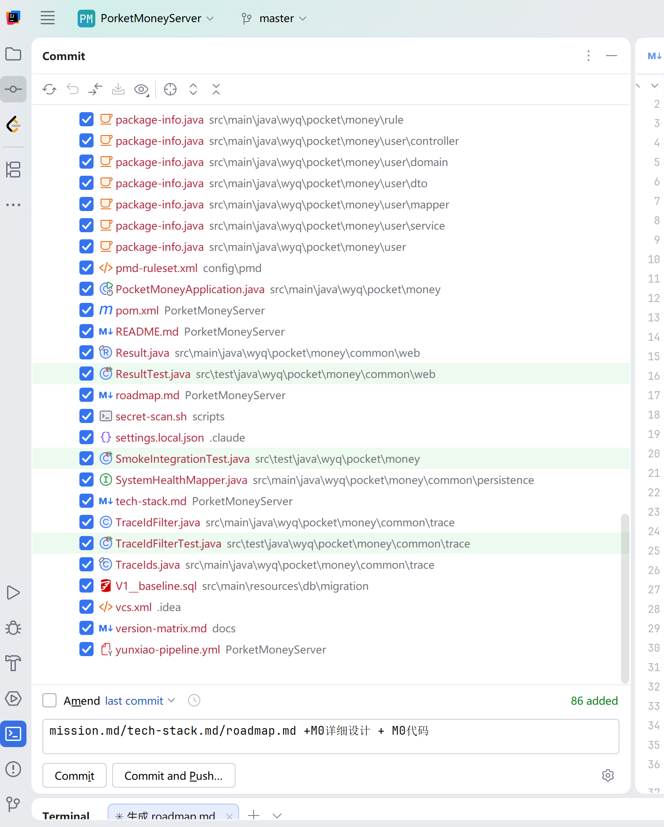Close the roadmap.md terminal tab
Viewport: 664px width, 827px height.
point(229,816)
